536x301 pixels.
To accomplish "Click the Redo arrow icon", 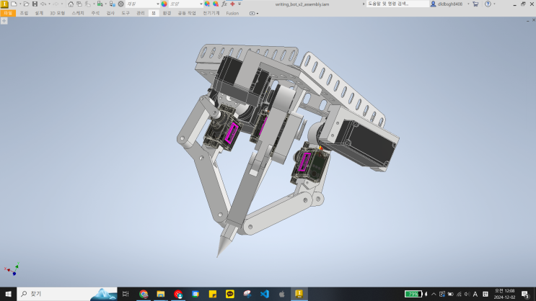I will 56,4.
